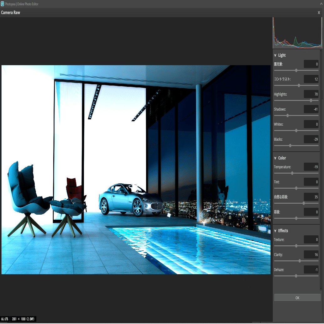
Task: Collapse the Light section triangle
Action: pos(275,55)
